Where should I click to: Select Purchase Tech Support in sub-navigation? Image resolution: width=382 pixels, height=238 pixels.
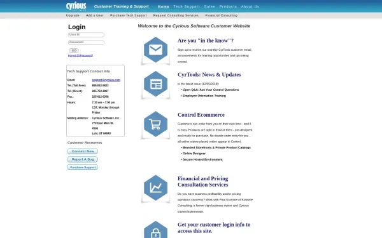(129, 15)
